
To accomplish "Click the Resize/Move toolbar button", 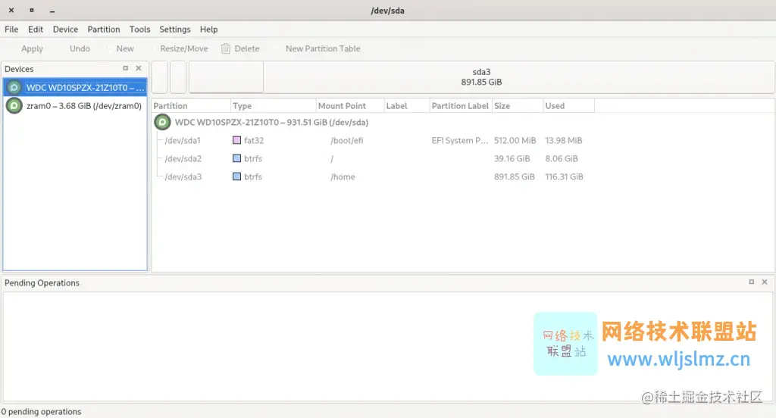I will point(183,48).
